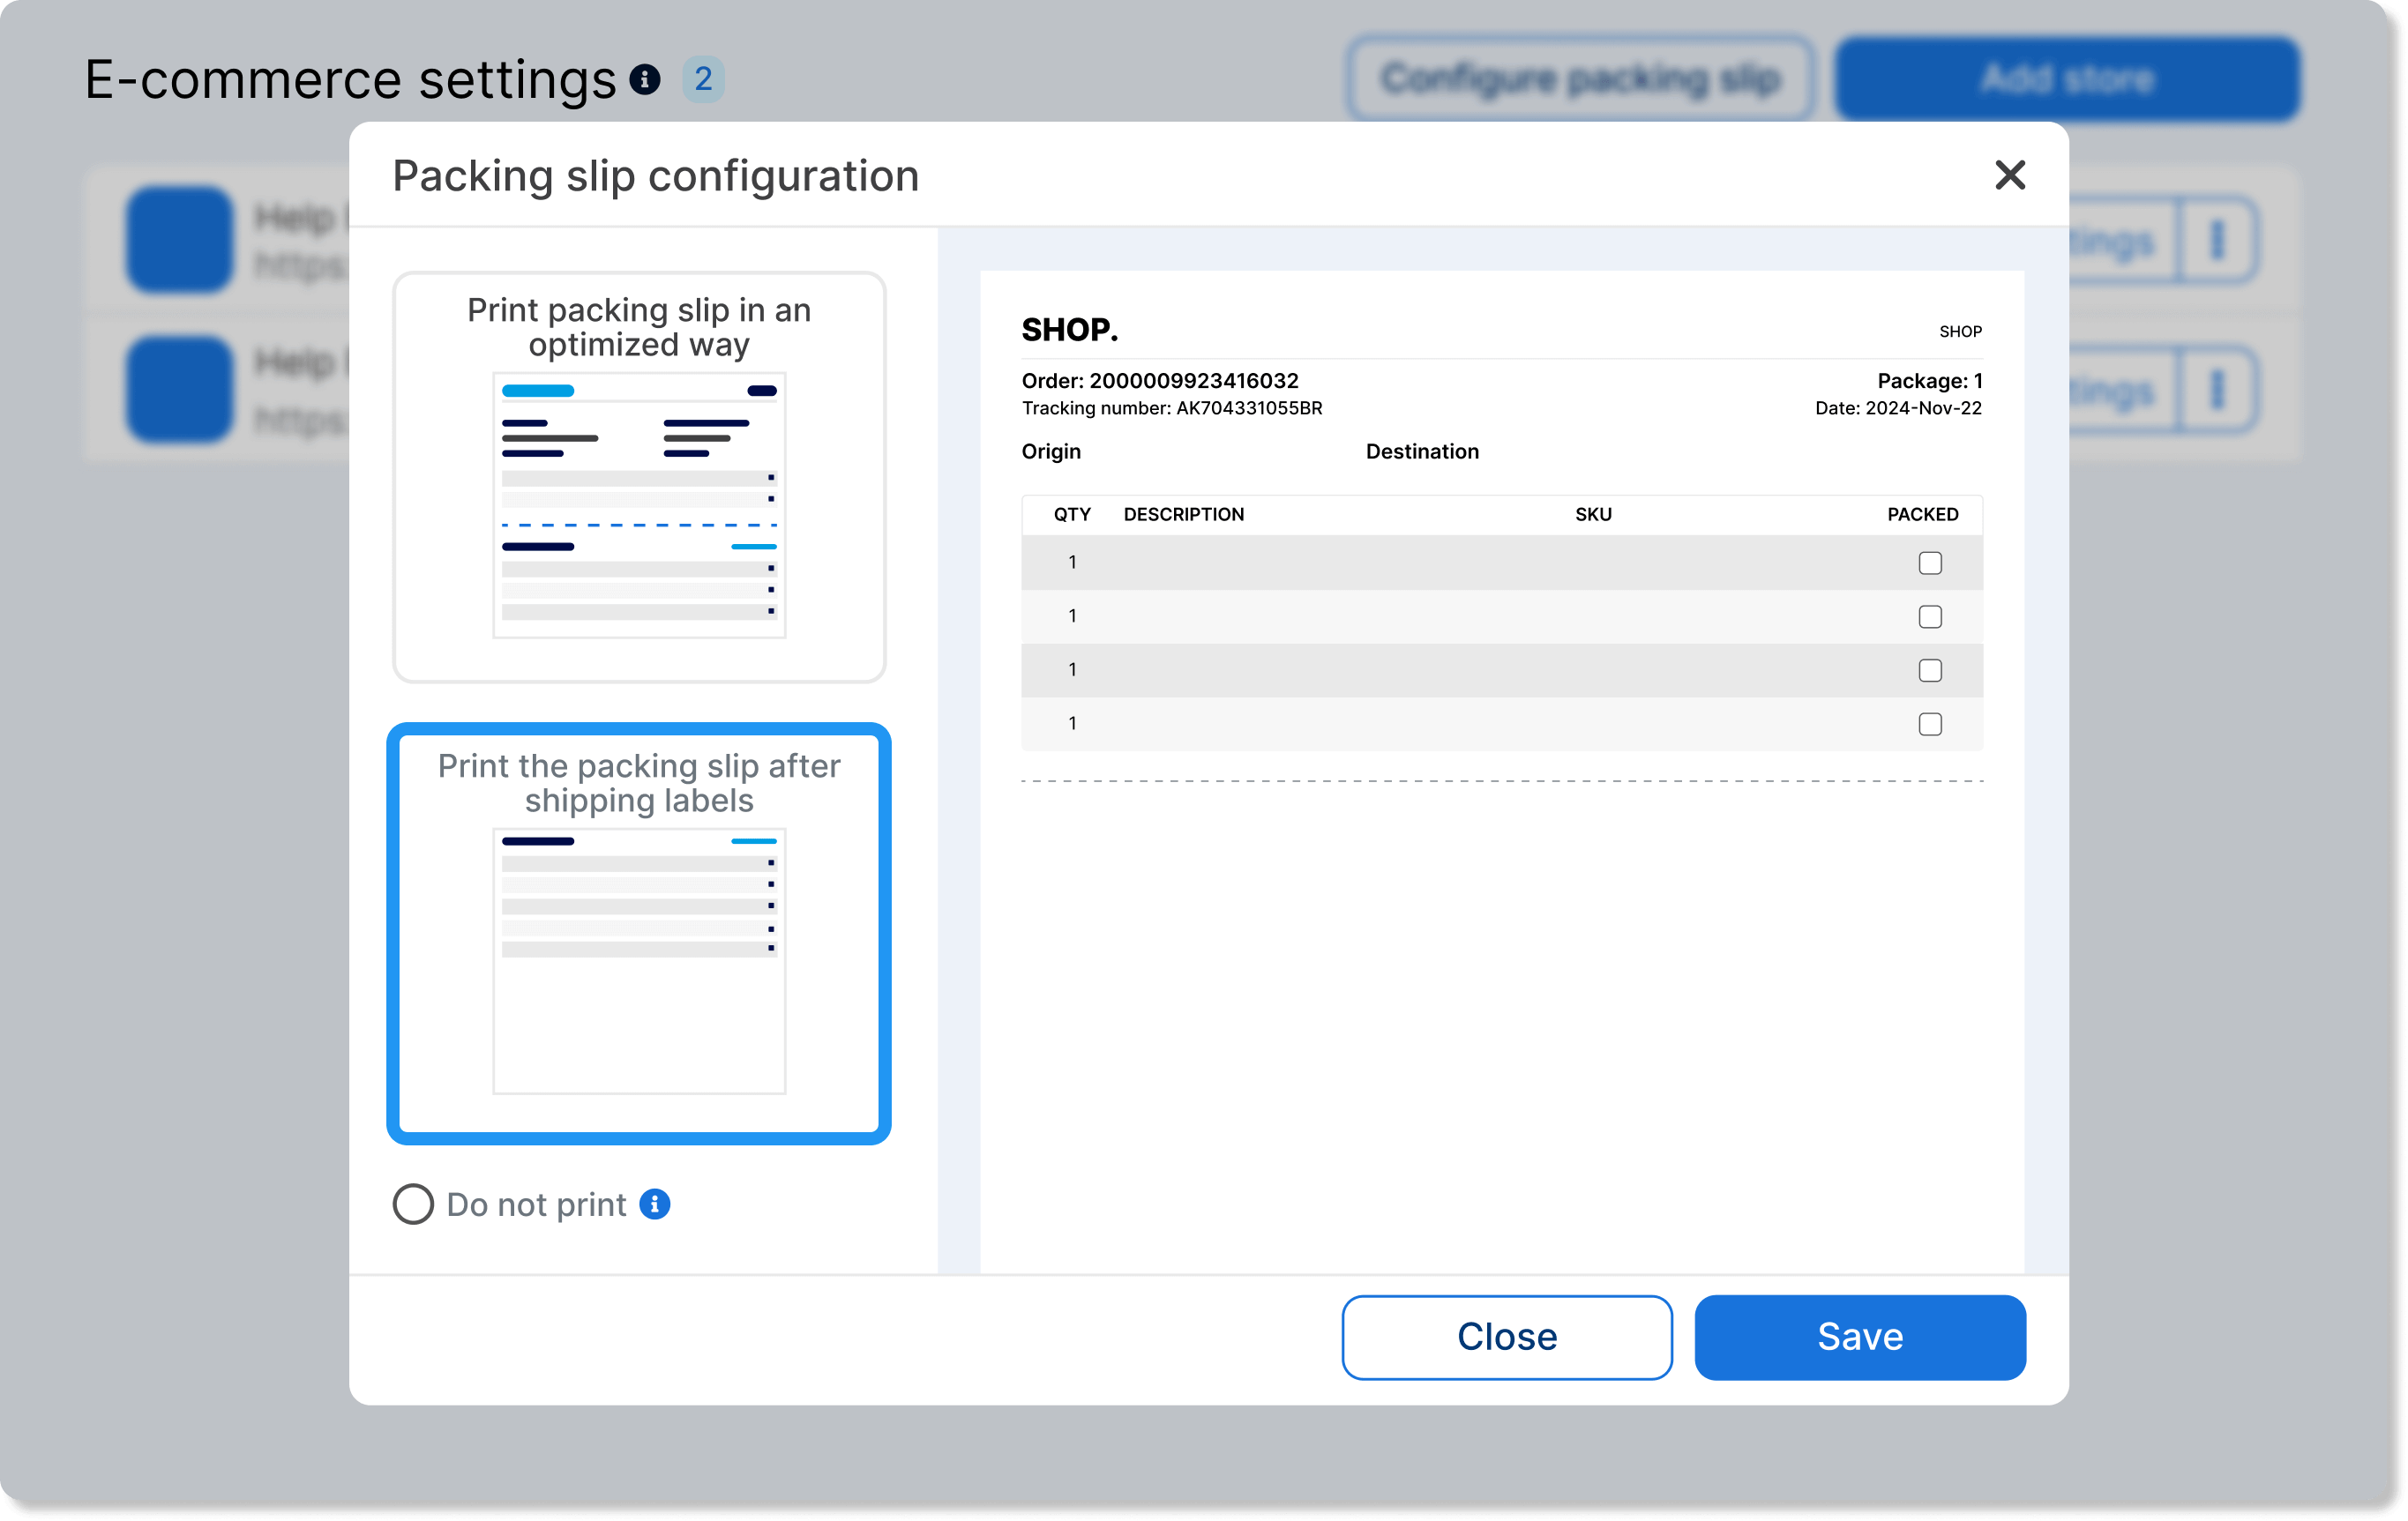Click the PACKED column header
Image resolution: width=2408 pixels, height=1521 pixels.
pyautogui.click(x=1922, y=515)
